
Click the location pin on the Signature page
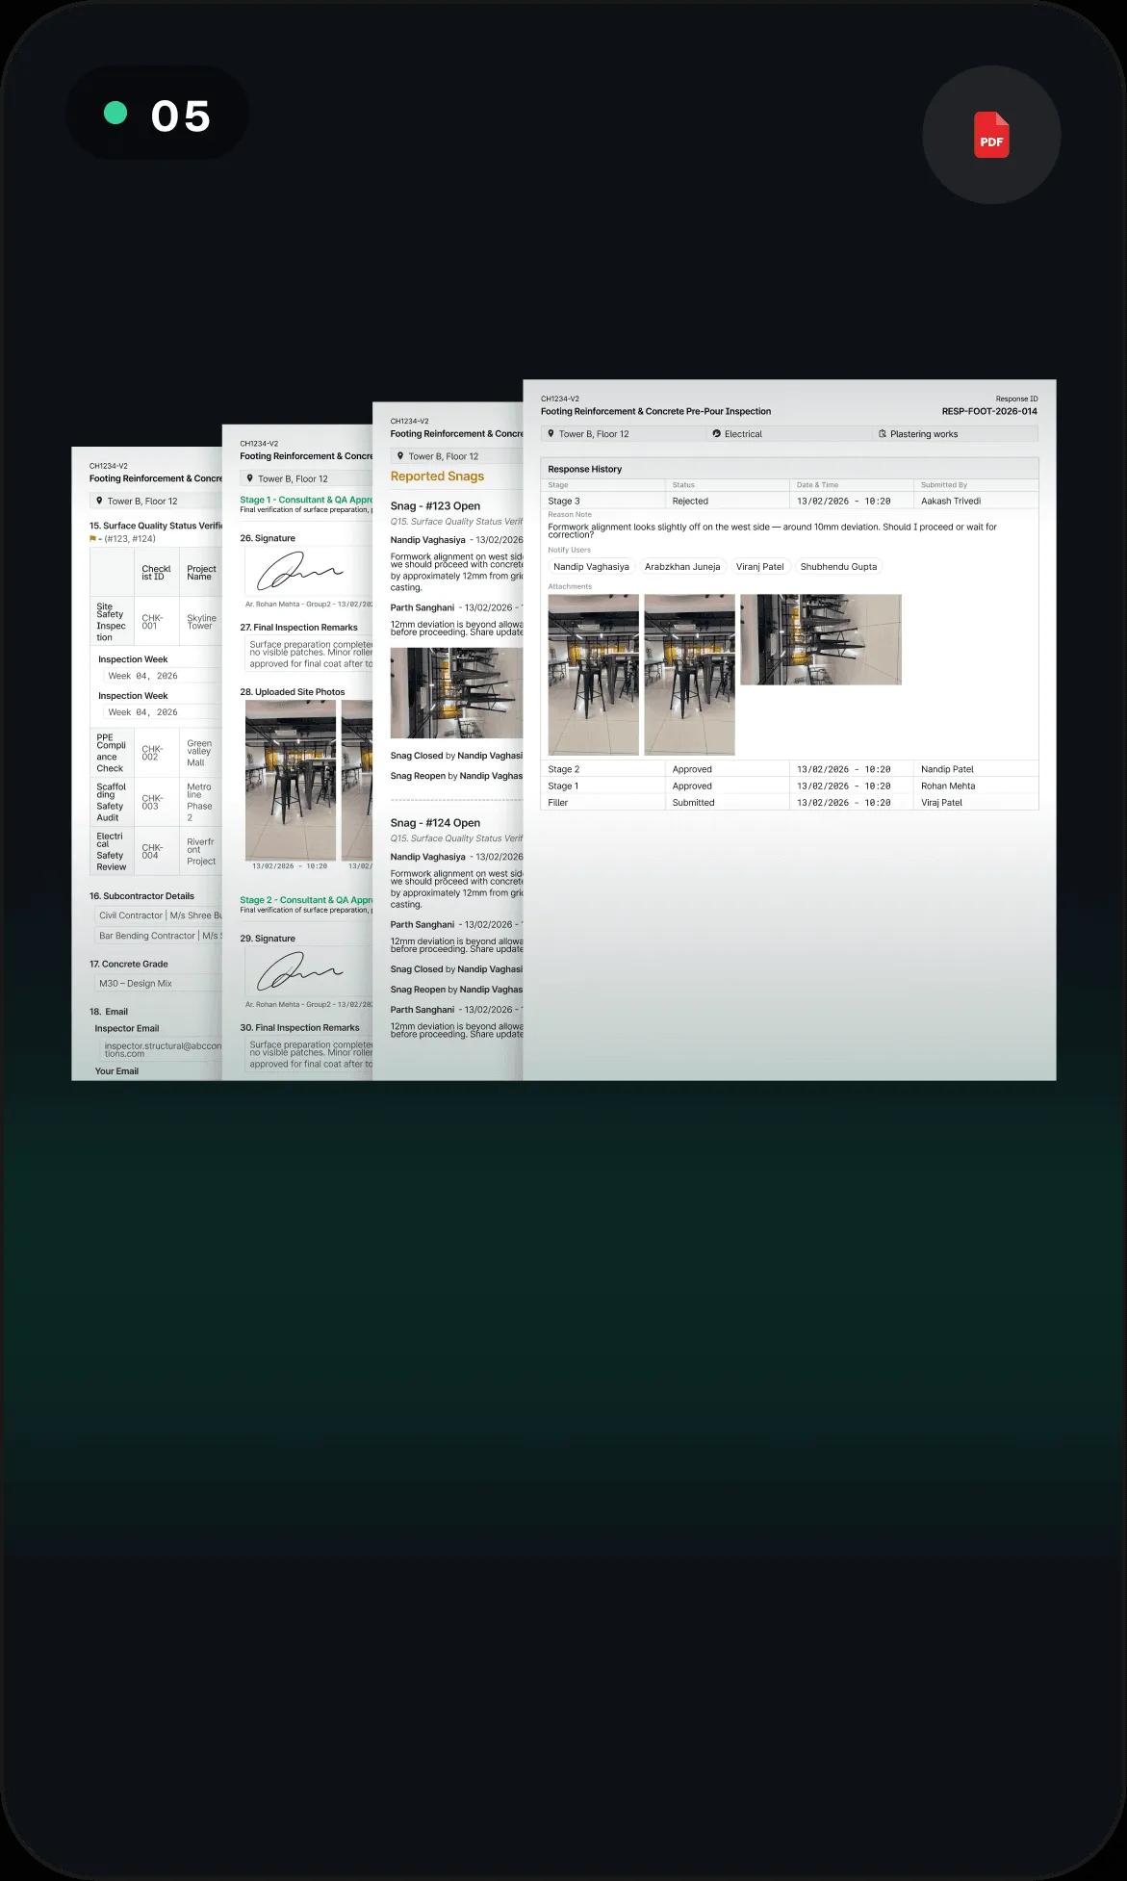249,478
